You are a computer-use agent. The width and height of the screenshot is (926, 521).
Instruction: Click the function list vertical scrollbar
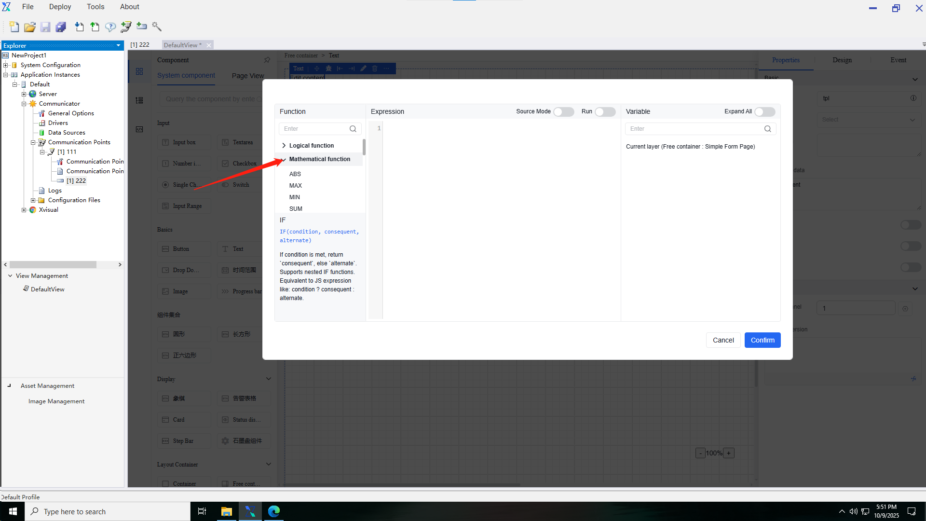364,147
